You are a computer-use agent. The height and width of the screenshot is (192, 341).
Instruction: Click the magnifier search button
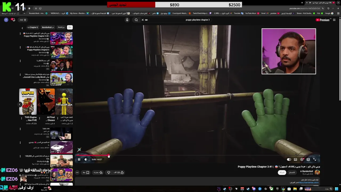pyautogui.click(x=136, y=20)
